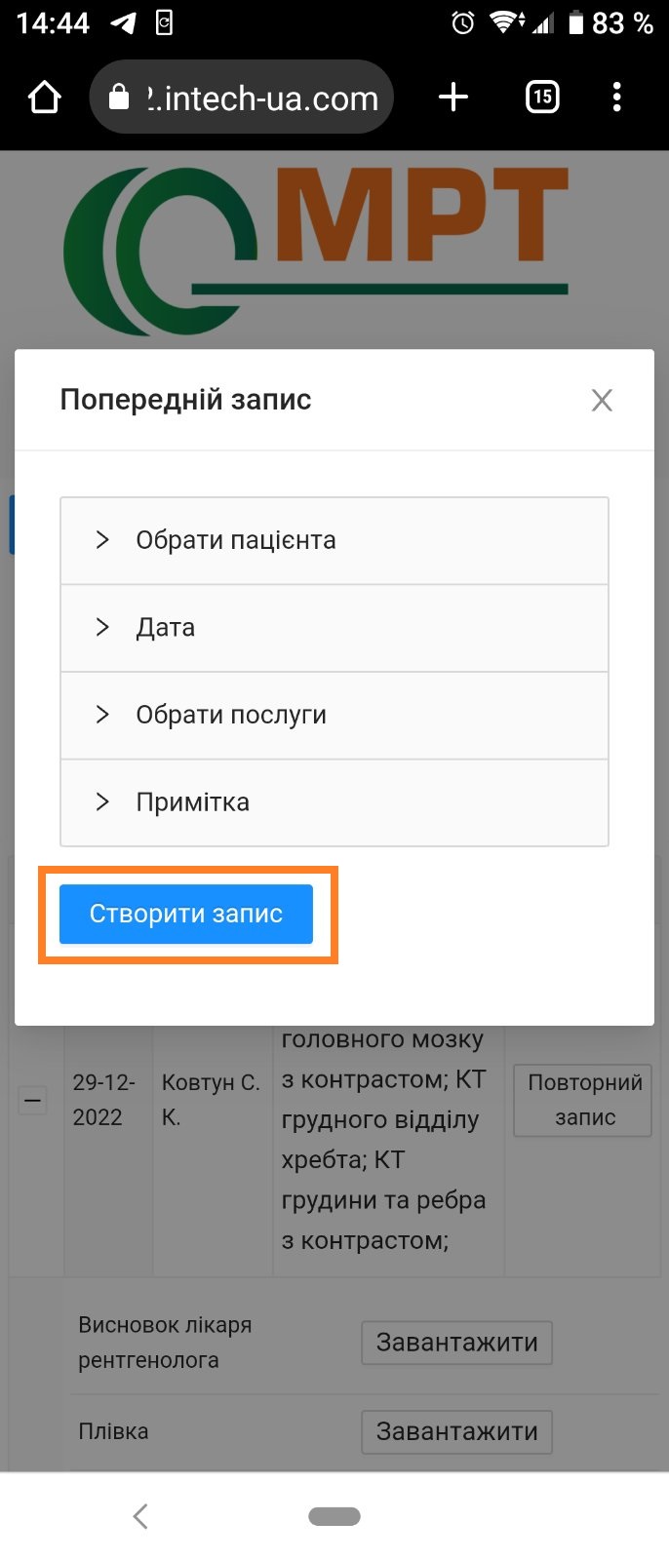The width and height of the screenshot is (669, 1561).
Task: Open the browser three-dot menu
Action: pyautogui.click(x=616, y=98)
